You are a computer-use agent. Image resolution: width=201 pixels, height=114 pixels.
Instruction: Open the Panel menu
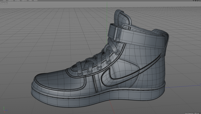coord(35,1)
